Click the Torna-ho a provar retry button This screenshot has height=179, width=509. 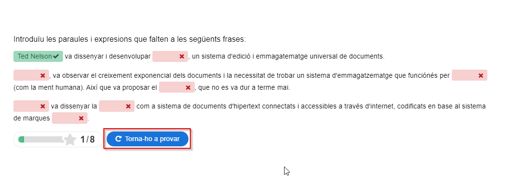coord(148,139)
